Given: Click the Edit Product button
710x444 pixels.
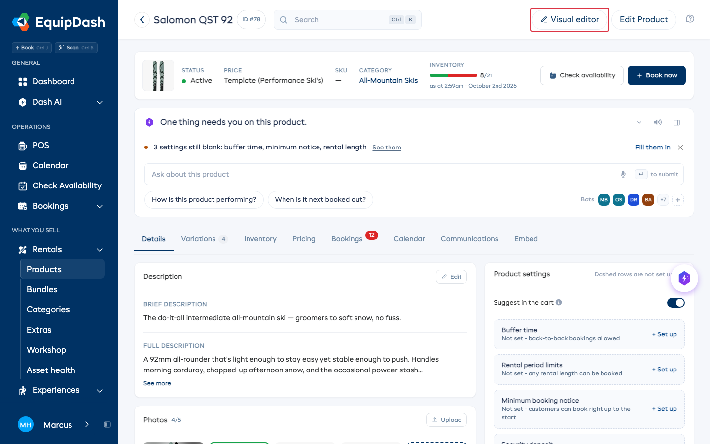Looking at the screenshot, I should tap(644, 20).
